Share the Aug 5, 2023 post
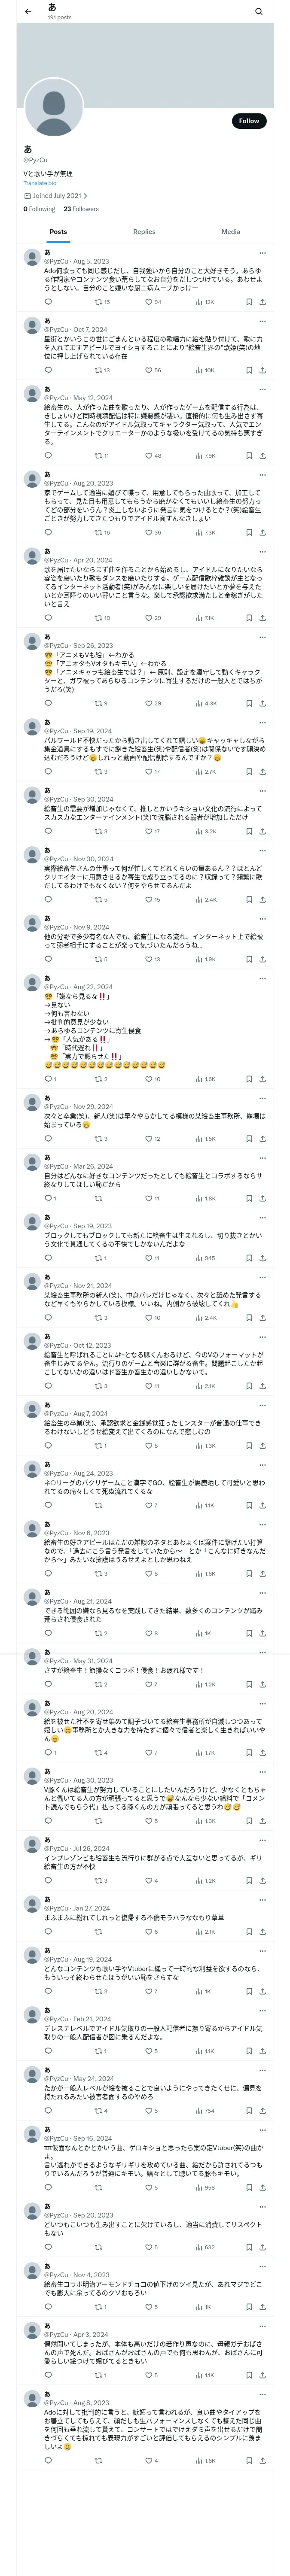Image resolution: width=290 pixels, height=2576 pixels. (x=262, y=301)
